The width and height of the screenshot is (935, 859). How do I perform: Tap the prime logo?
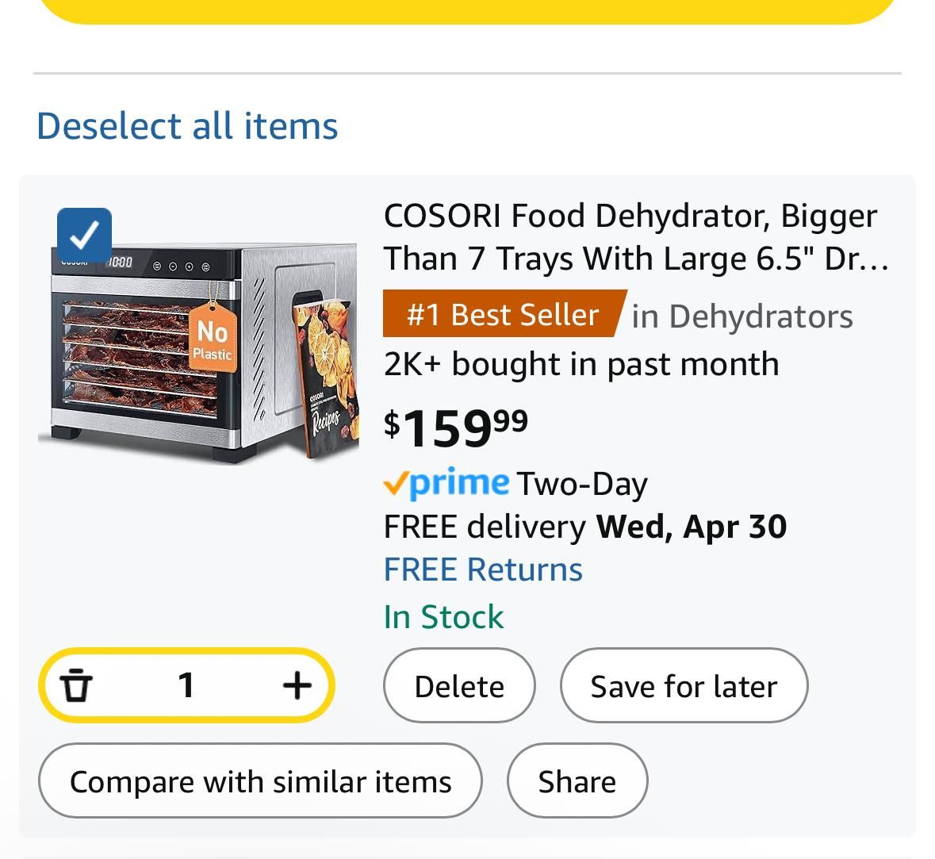coord(446,483)
